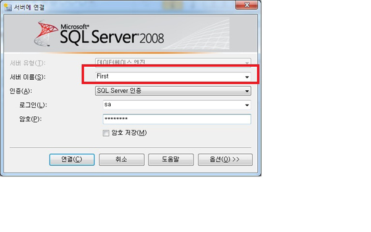Open Help via 도움말 button
Screen dimensions: 371x232
click(171, 160)
